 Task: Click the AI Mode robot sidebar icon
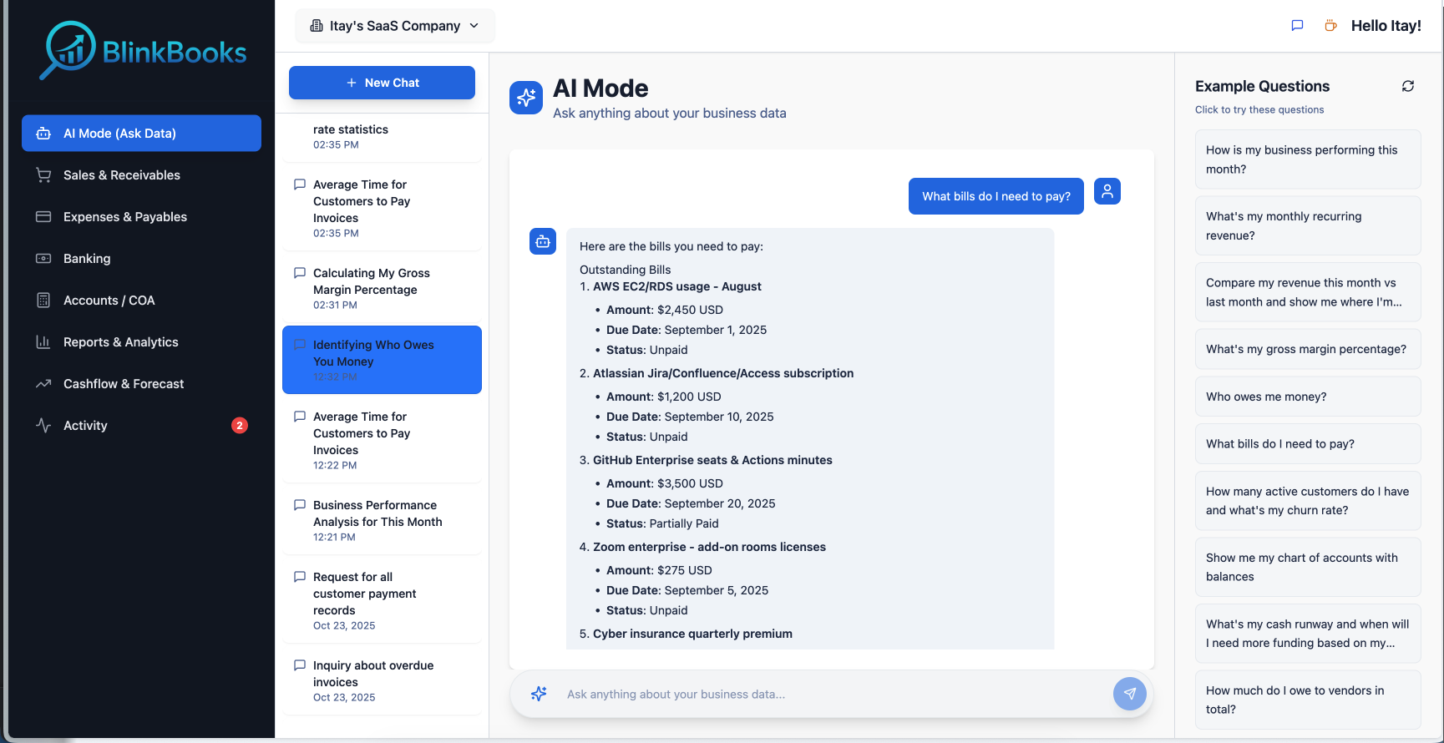(43, 134)
